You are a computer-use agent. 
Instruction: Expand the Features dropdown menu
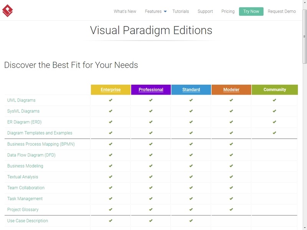154,11
